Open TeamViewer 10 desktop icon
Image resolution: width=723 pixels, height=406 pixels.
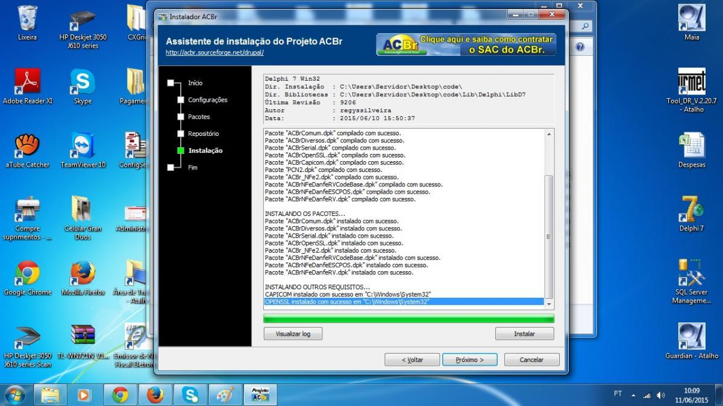pos(83,150)
